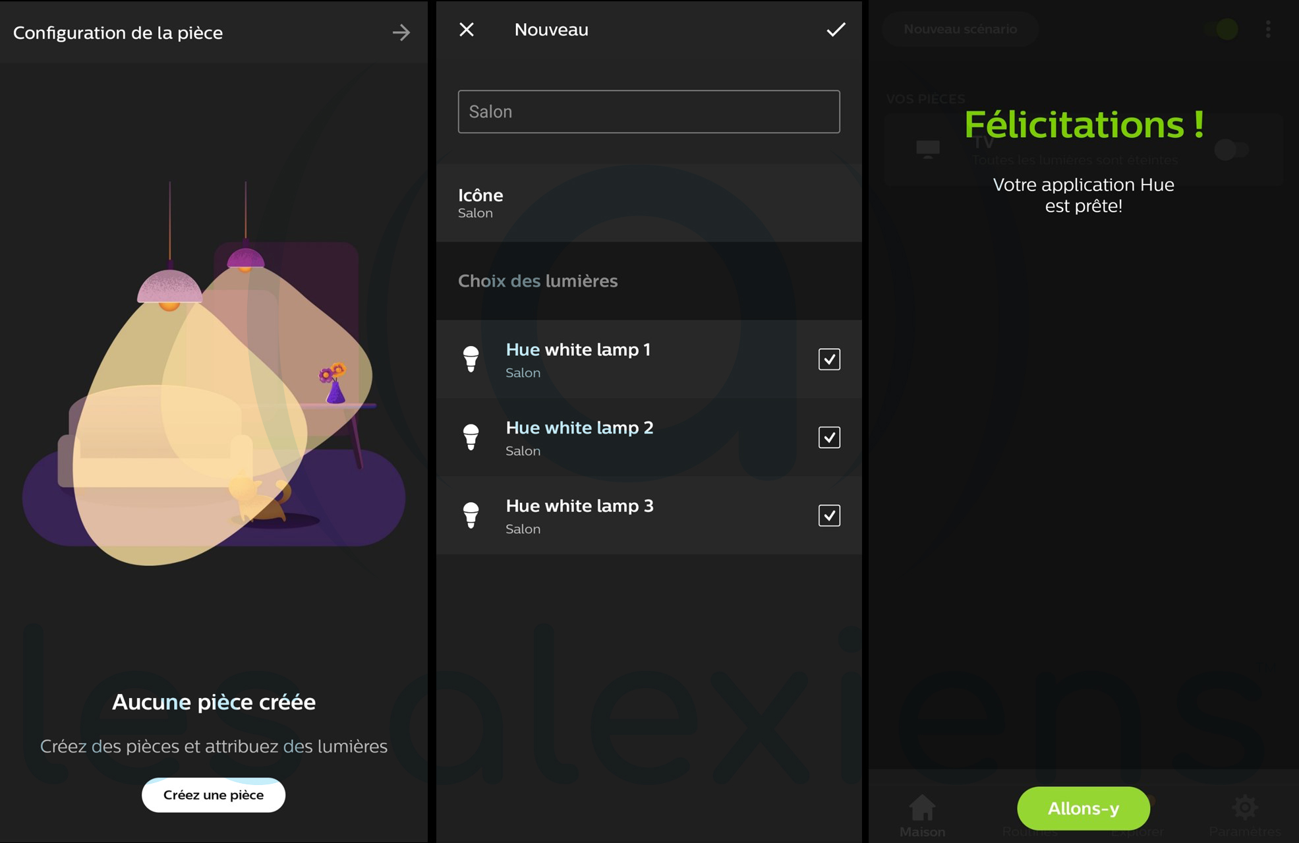
Task: Click the lamp icon for Hue white lamp 2
Action: (471, 438)
